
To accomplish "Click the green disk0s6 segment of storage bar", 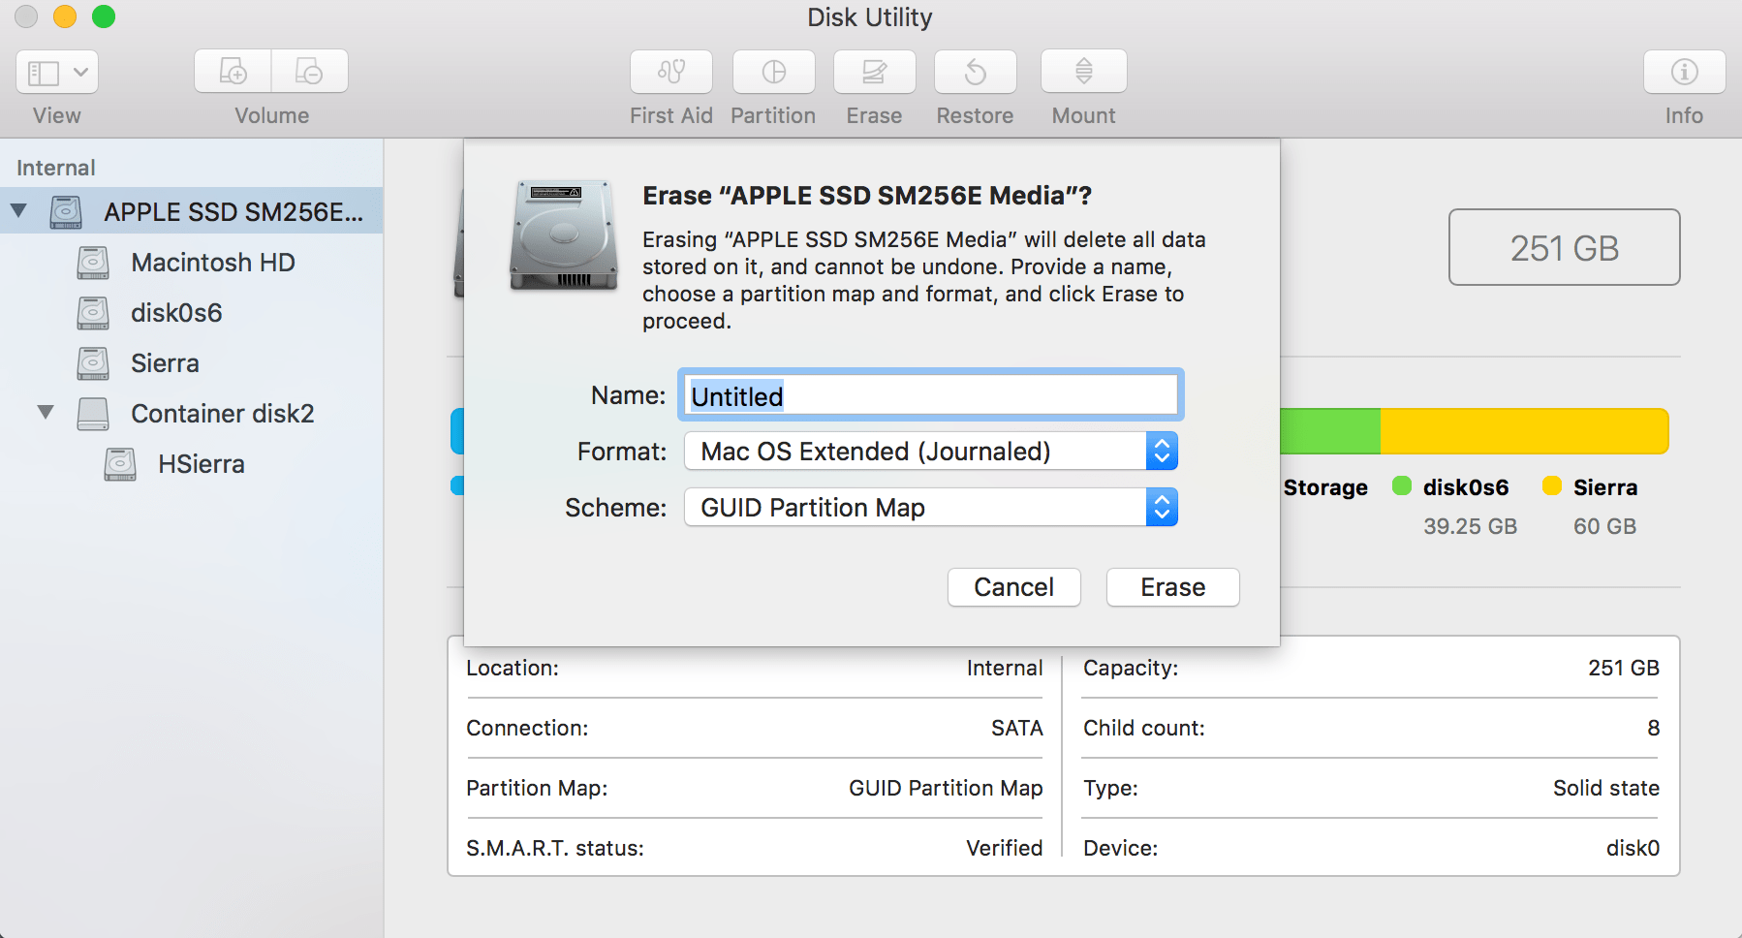I will point(1330,431).
